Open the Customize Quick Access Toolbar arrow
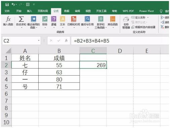 34,4
